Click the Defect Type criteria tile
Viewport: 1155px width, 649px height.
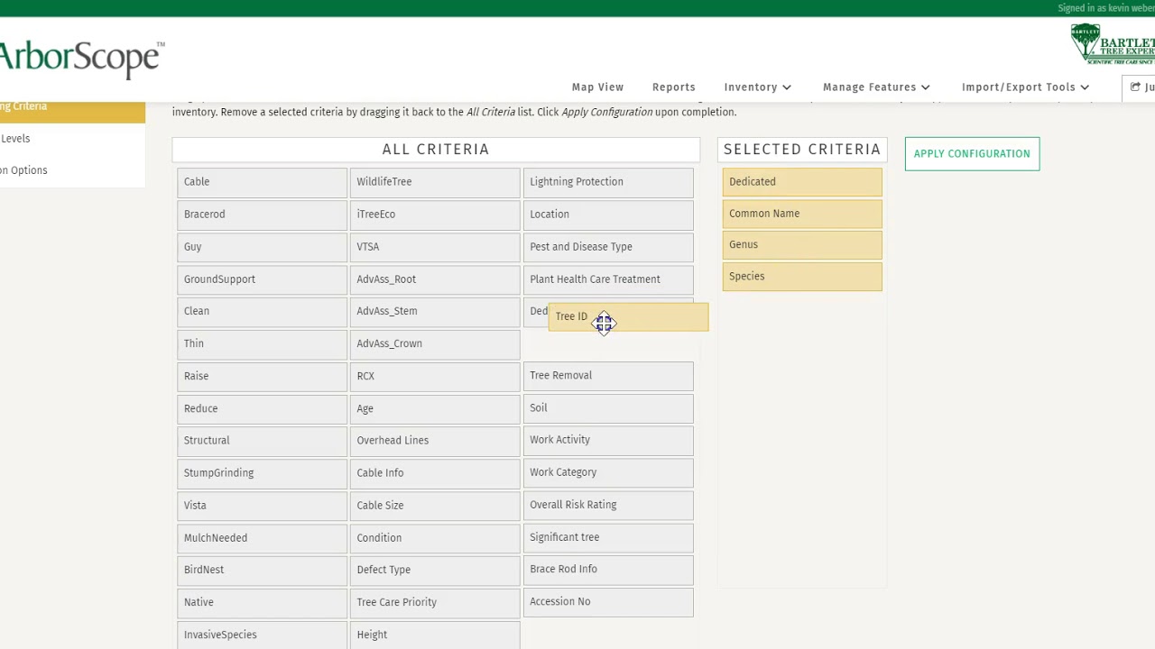(x=435, y=570)
